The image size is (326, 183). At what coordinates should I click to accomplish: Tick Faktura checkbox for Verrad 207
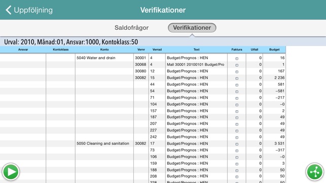(237, 124)
